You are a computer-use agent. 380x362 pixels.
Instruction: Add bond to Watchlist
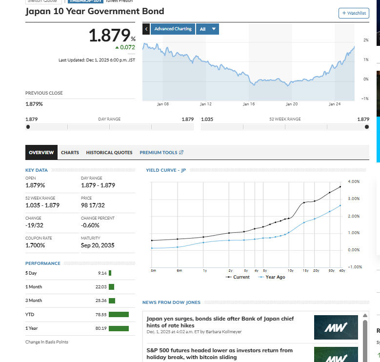354,13
